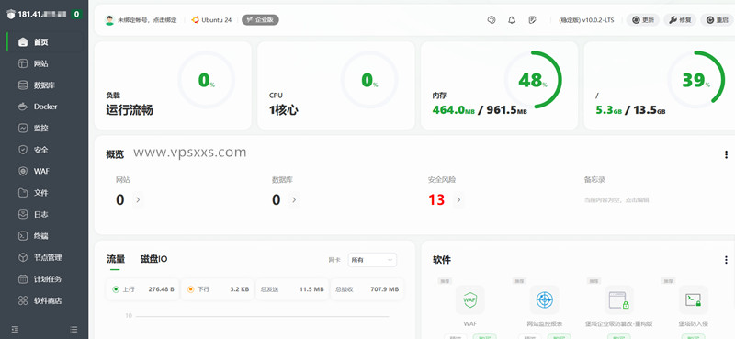
Task: Click the Ubuntu logo icon
Action: coord(196,20)
